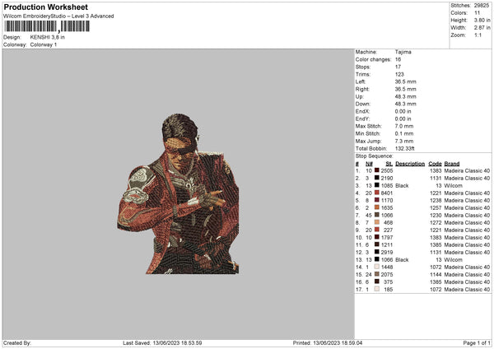Click 'Wilcom' brand in stop row 3

tap(453, 185)
